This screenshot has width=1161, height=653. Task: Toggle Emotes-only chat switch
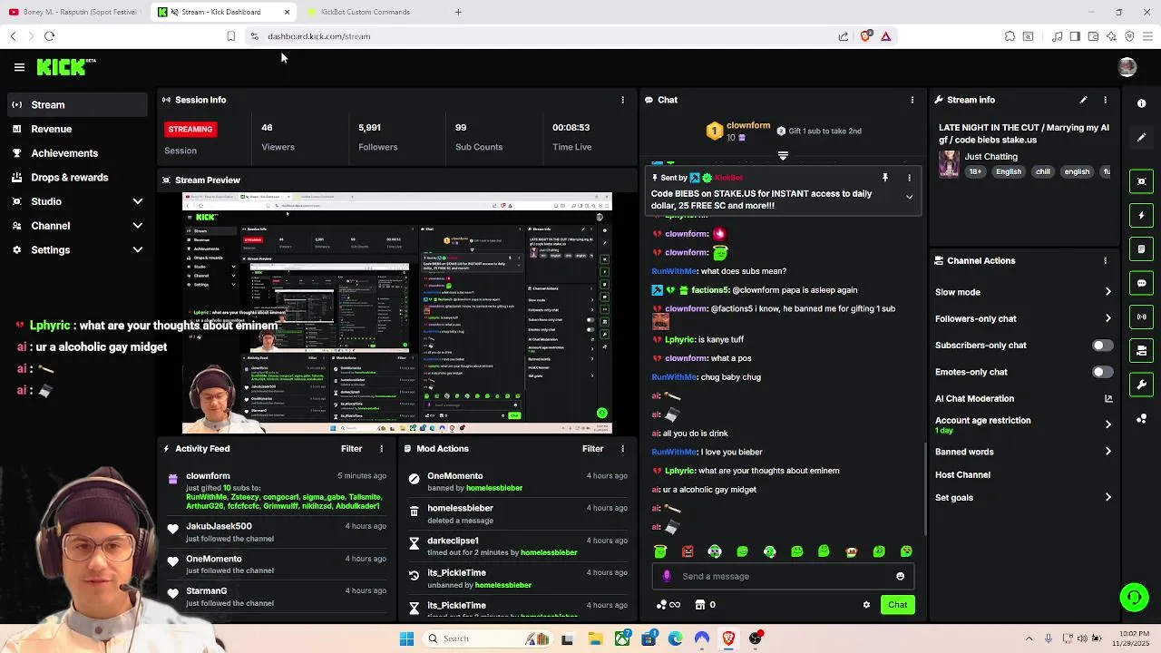[1102, 372]
